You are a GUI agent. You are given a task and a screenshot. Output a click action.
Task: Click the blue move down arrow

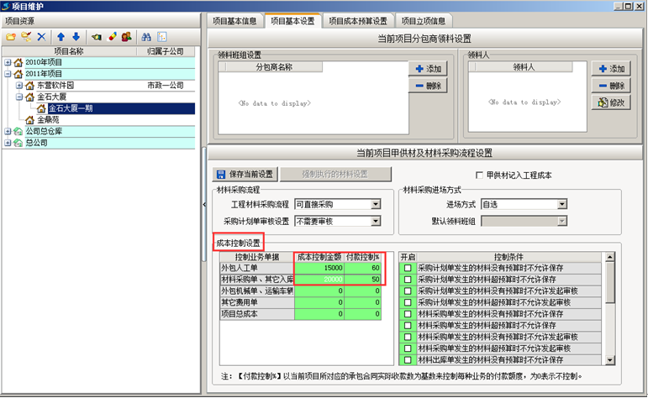pyautogui.click(x=76, y=37)
